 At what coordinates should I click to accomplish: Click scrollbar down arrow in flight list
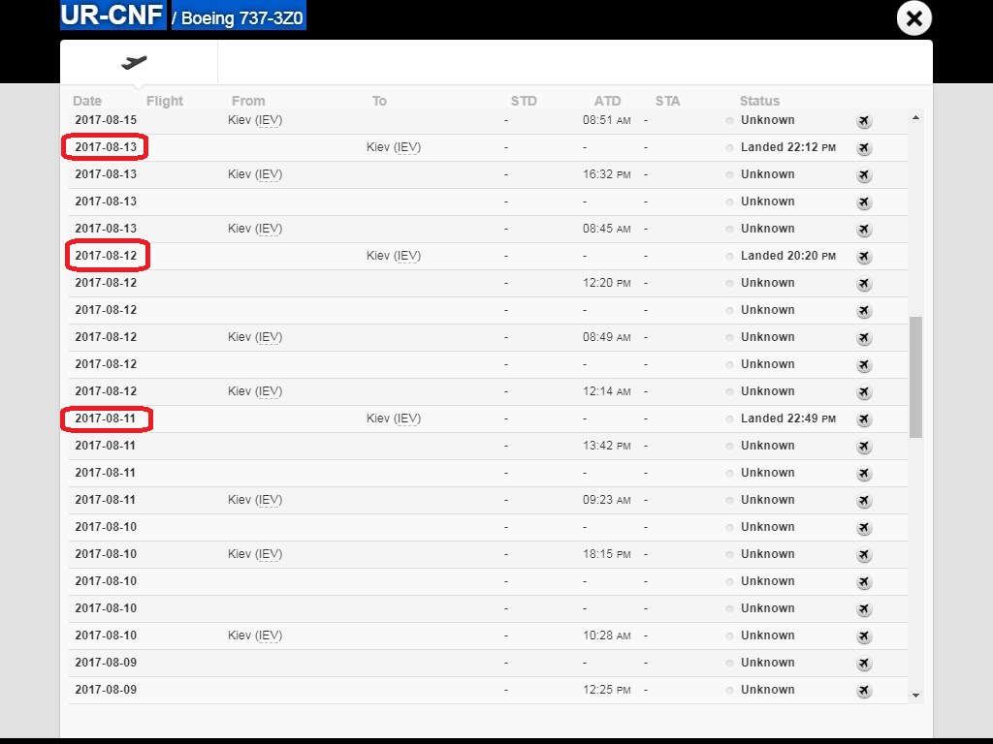[915, 696]
